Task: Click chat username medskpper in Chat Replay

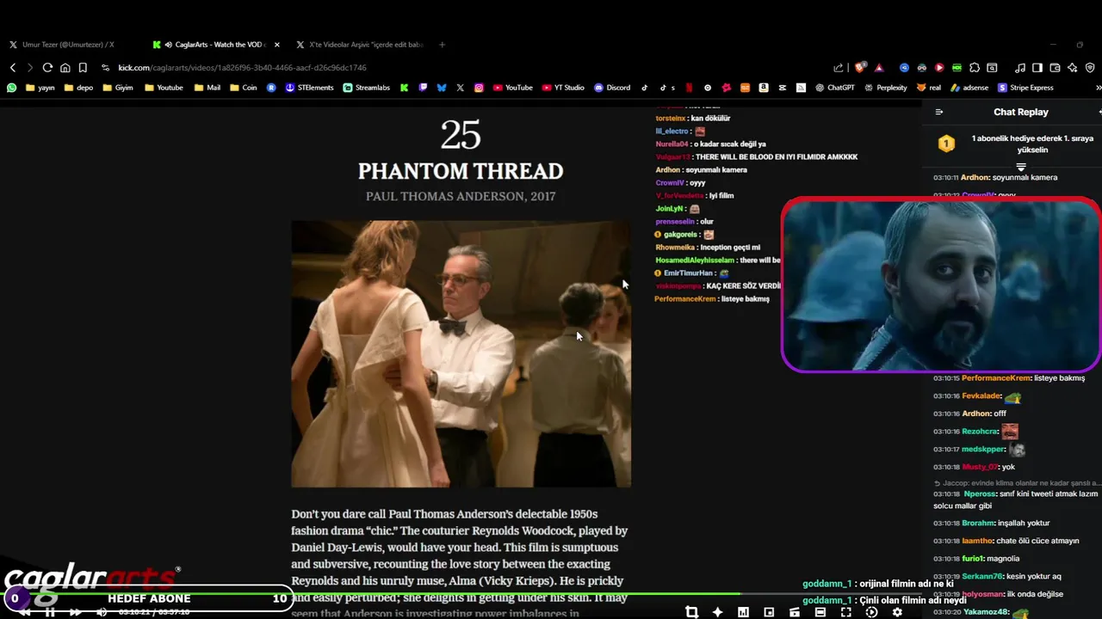Action: click(x=983, y=450)
